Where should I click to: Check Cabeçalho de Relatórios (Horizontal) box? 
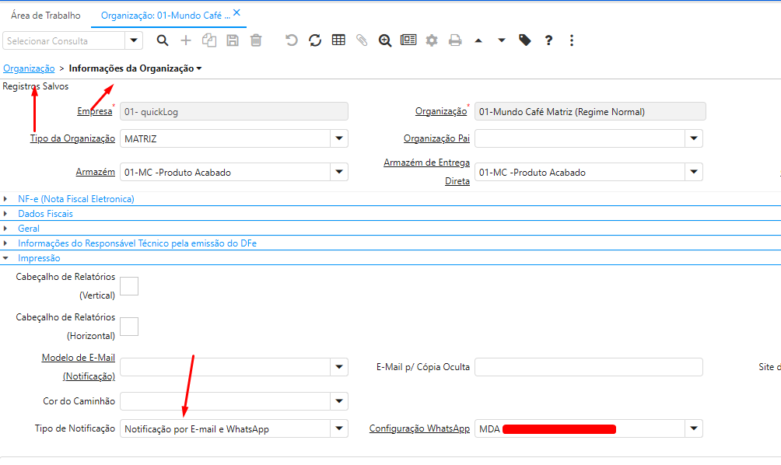(129, 327)
